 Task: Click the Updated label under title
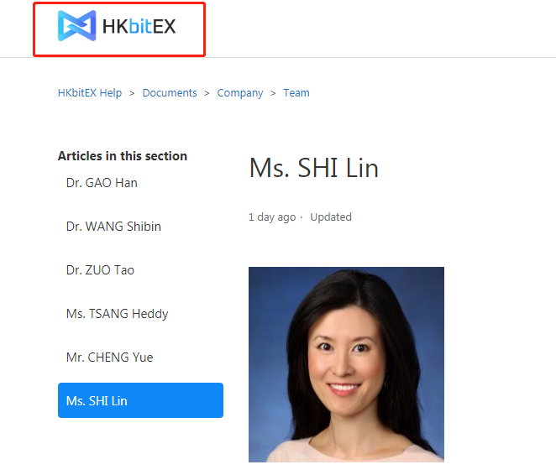click(331, 217)
